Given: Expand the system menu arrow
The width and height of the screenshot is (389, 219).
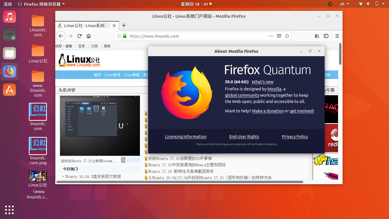Looking at the screenshot, I should tap(384, 4).
